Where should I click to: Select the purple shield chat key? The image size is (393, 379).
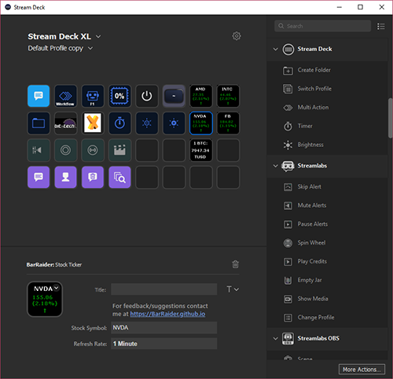click(x=93, y=177)
